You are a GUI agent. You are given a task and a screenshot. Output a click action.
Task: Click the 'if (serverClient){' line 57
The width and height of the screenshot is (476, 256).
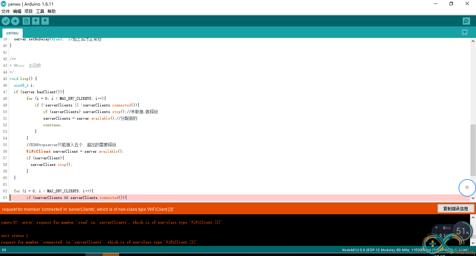coord(45,158)
